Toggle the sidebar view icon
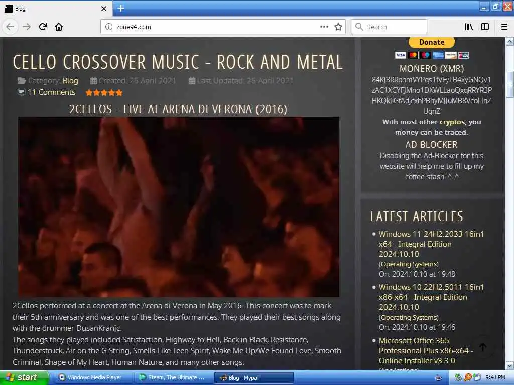The width and height of the screenshot is (514, 385). tap(485, 27)
